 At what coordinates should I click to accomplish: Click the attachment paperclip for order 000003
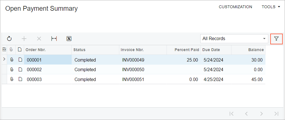[12, 79]
